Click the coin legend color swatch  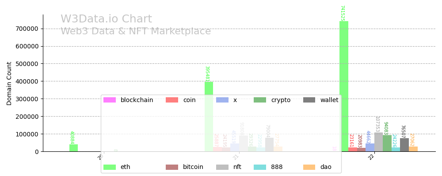pos(172,100)
